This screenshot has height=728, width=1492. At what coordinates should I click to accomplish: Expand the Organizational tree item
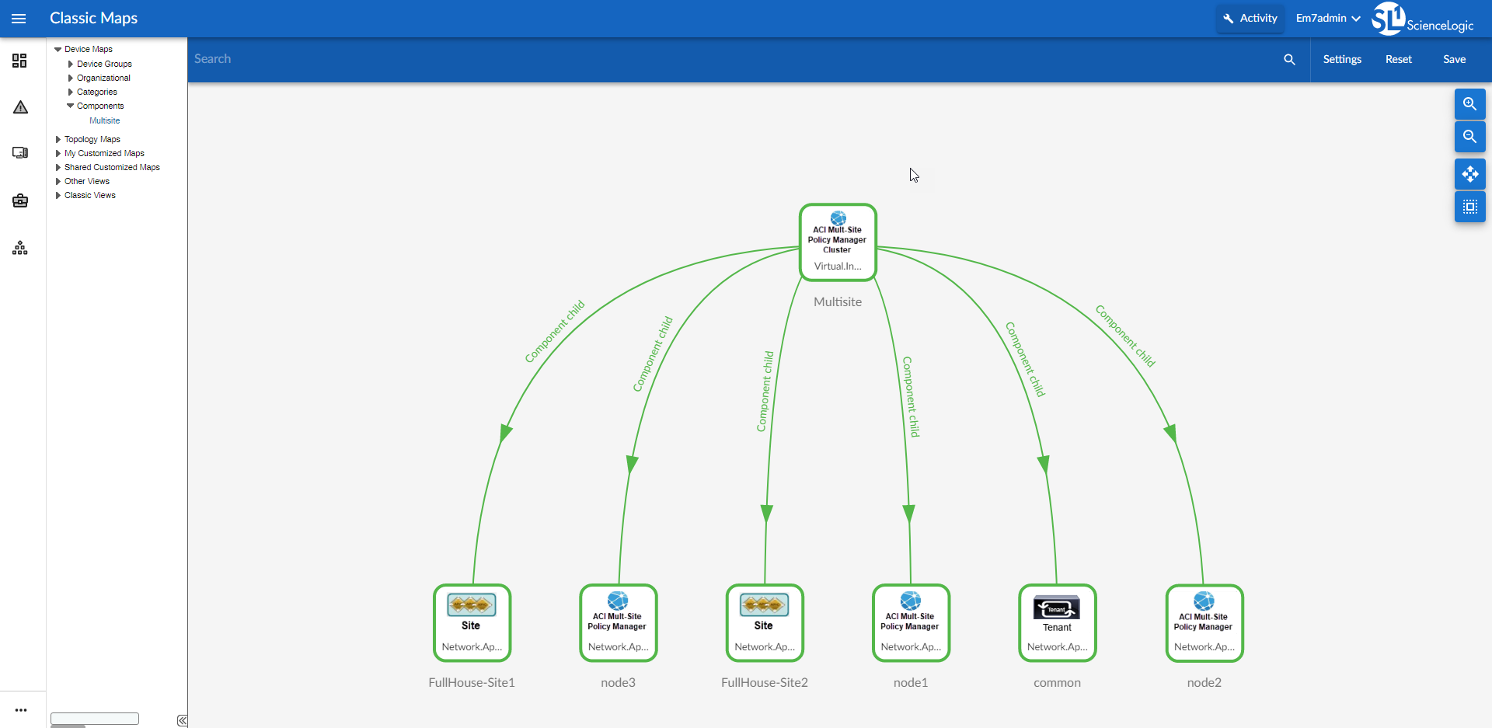[71, 78]
